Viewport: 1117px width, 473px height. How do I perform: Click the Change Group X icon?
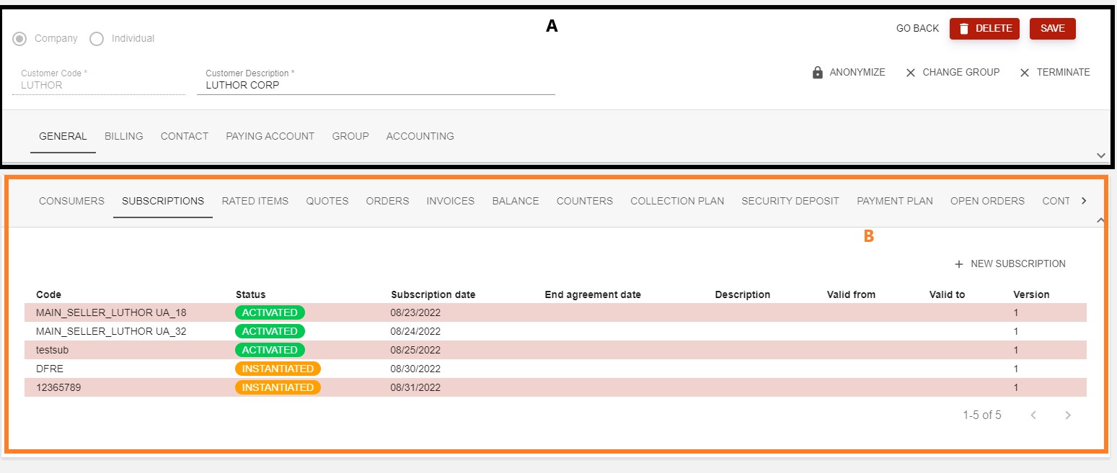click(x=911, y=73)
